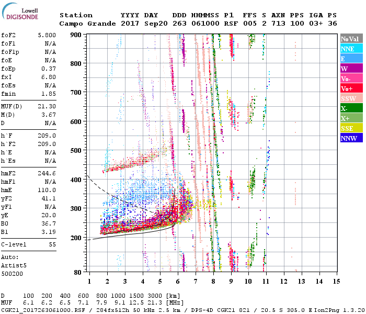The width and height of the screenshot is (366, 314).
Task: Click the Vo- pink legend entry
Action: pyautogui.click(x=350, y=78)
